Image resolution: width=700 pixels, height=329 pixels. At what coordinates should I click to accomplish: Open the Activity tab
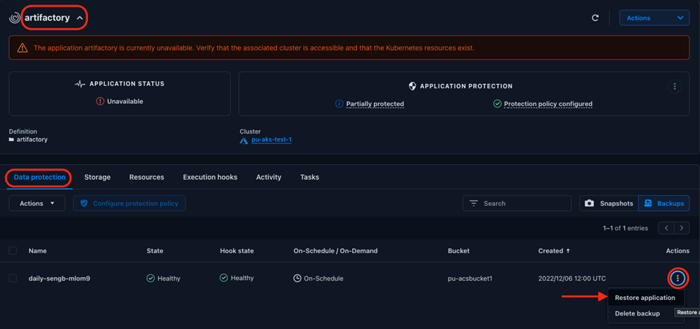269,177
